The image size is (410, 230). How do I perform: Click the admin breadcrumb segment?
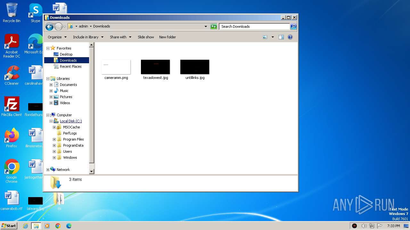(x=83, y=26)
